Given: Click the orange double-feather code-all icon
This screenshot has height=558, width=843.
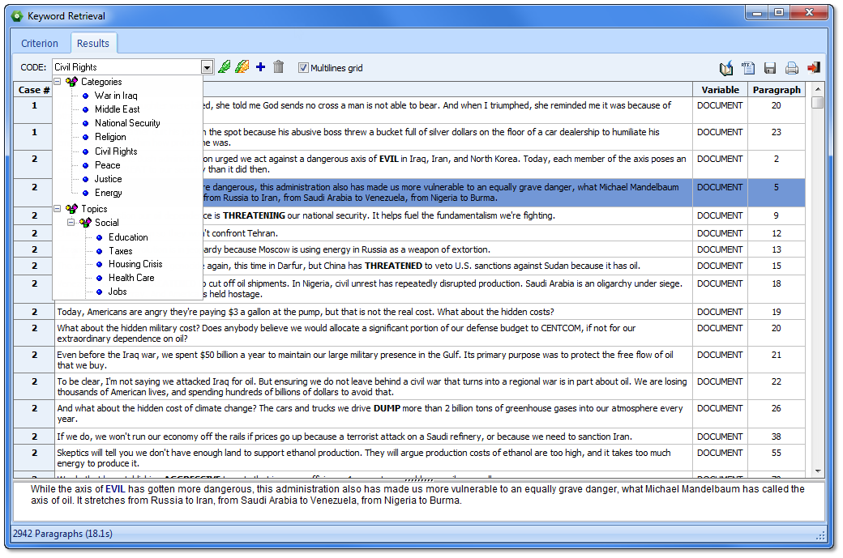Looking at the screenshot, I should click(x=242, y=67).
